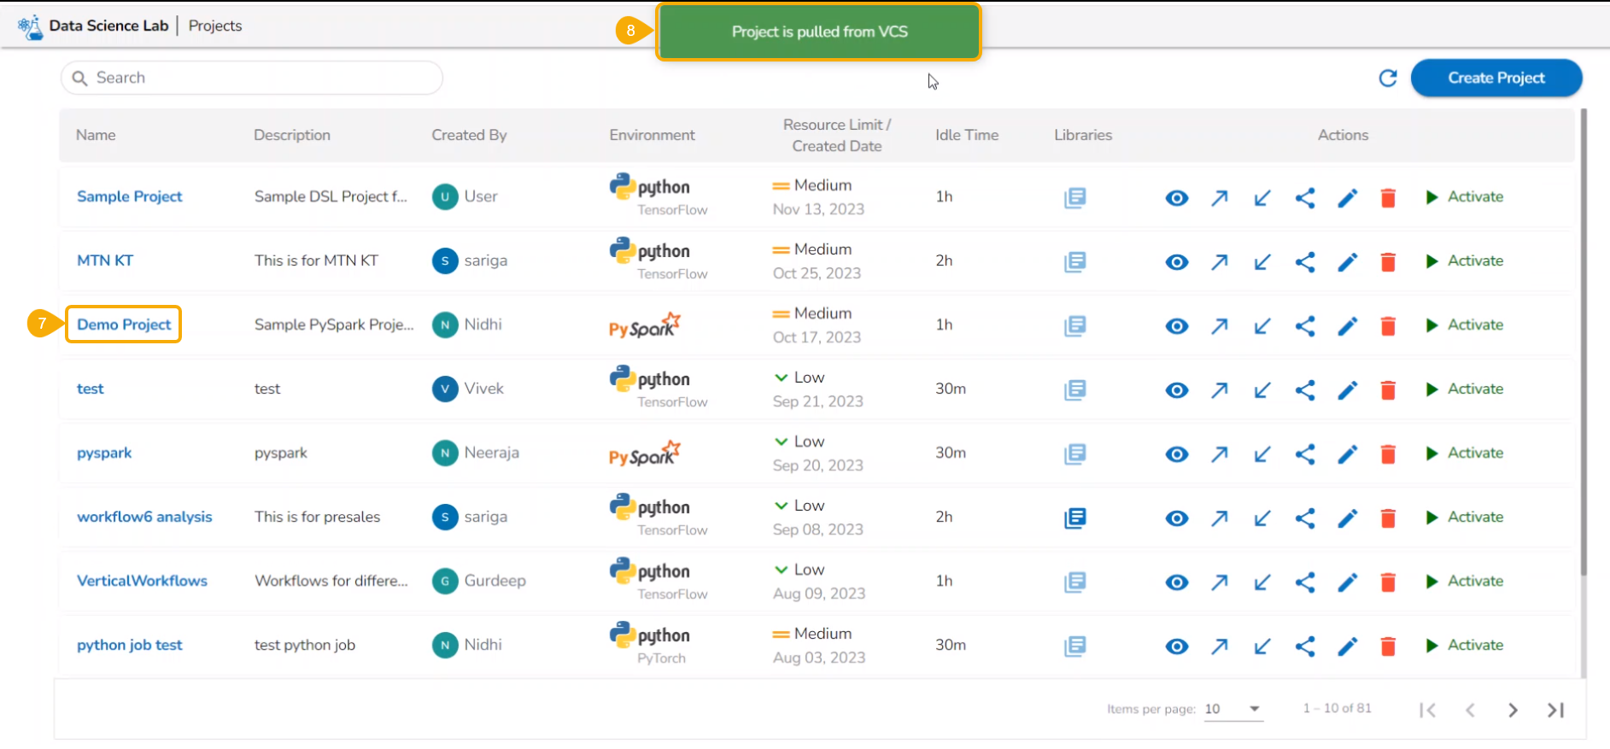
Task: Click the eye icon for VerticalWorkflows
Action: pyautogui.click(x=1176, y=582)
